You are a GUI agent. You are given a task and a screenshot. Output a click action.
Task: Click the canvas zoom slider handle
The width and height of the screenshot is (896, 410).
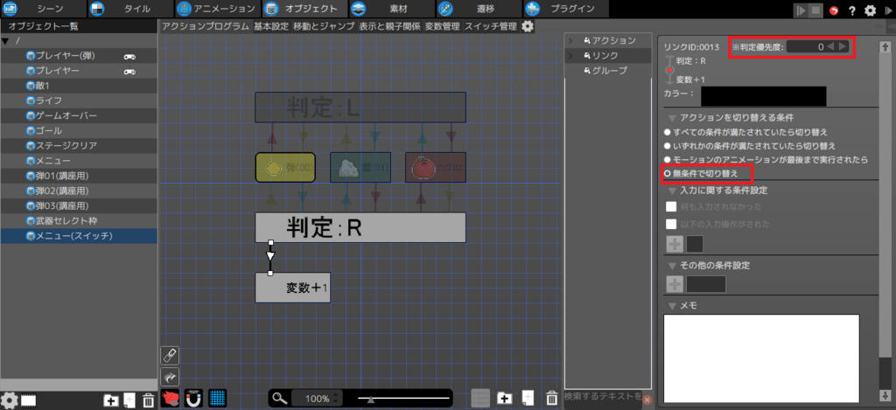point(371,400)
